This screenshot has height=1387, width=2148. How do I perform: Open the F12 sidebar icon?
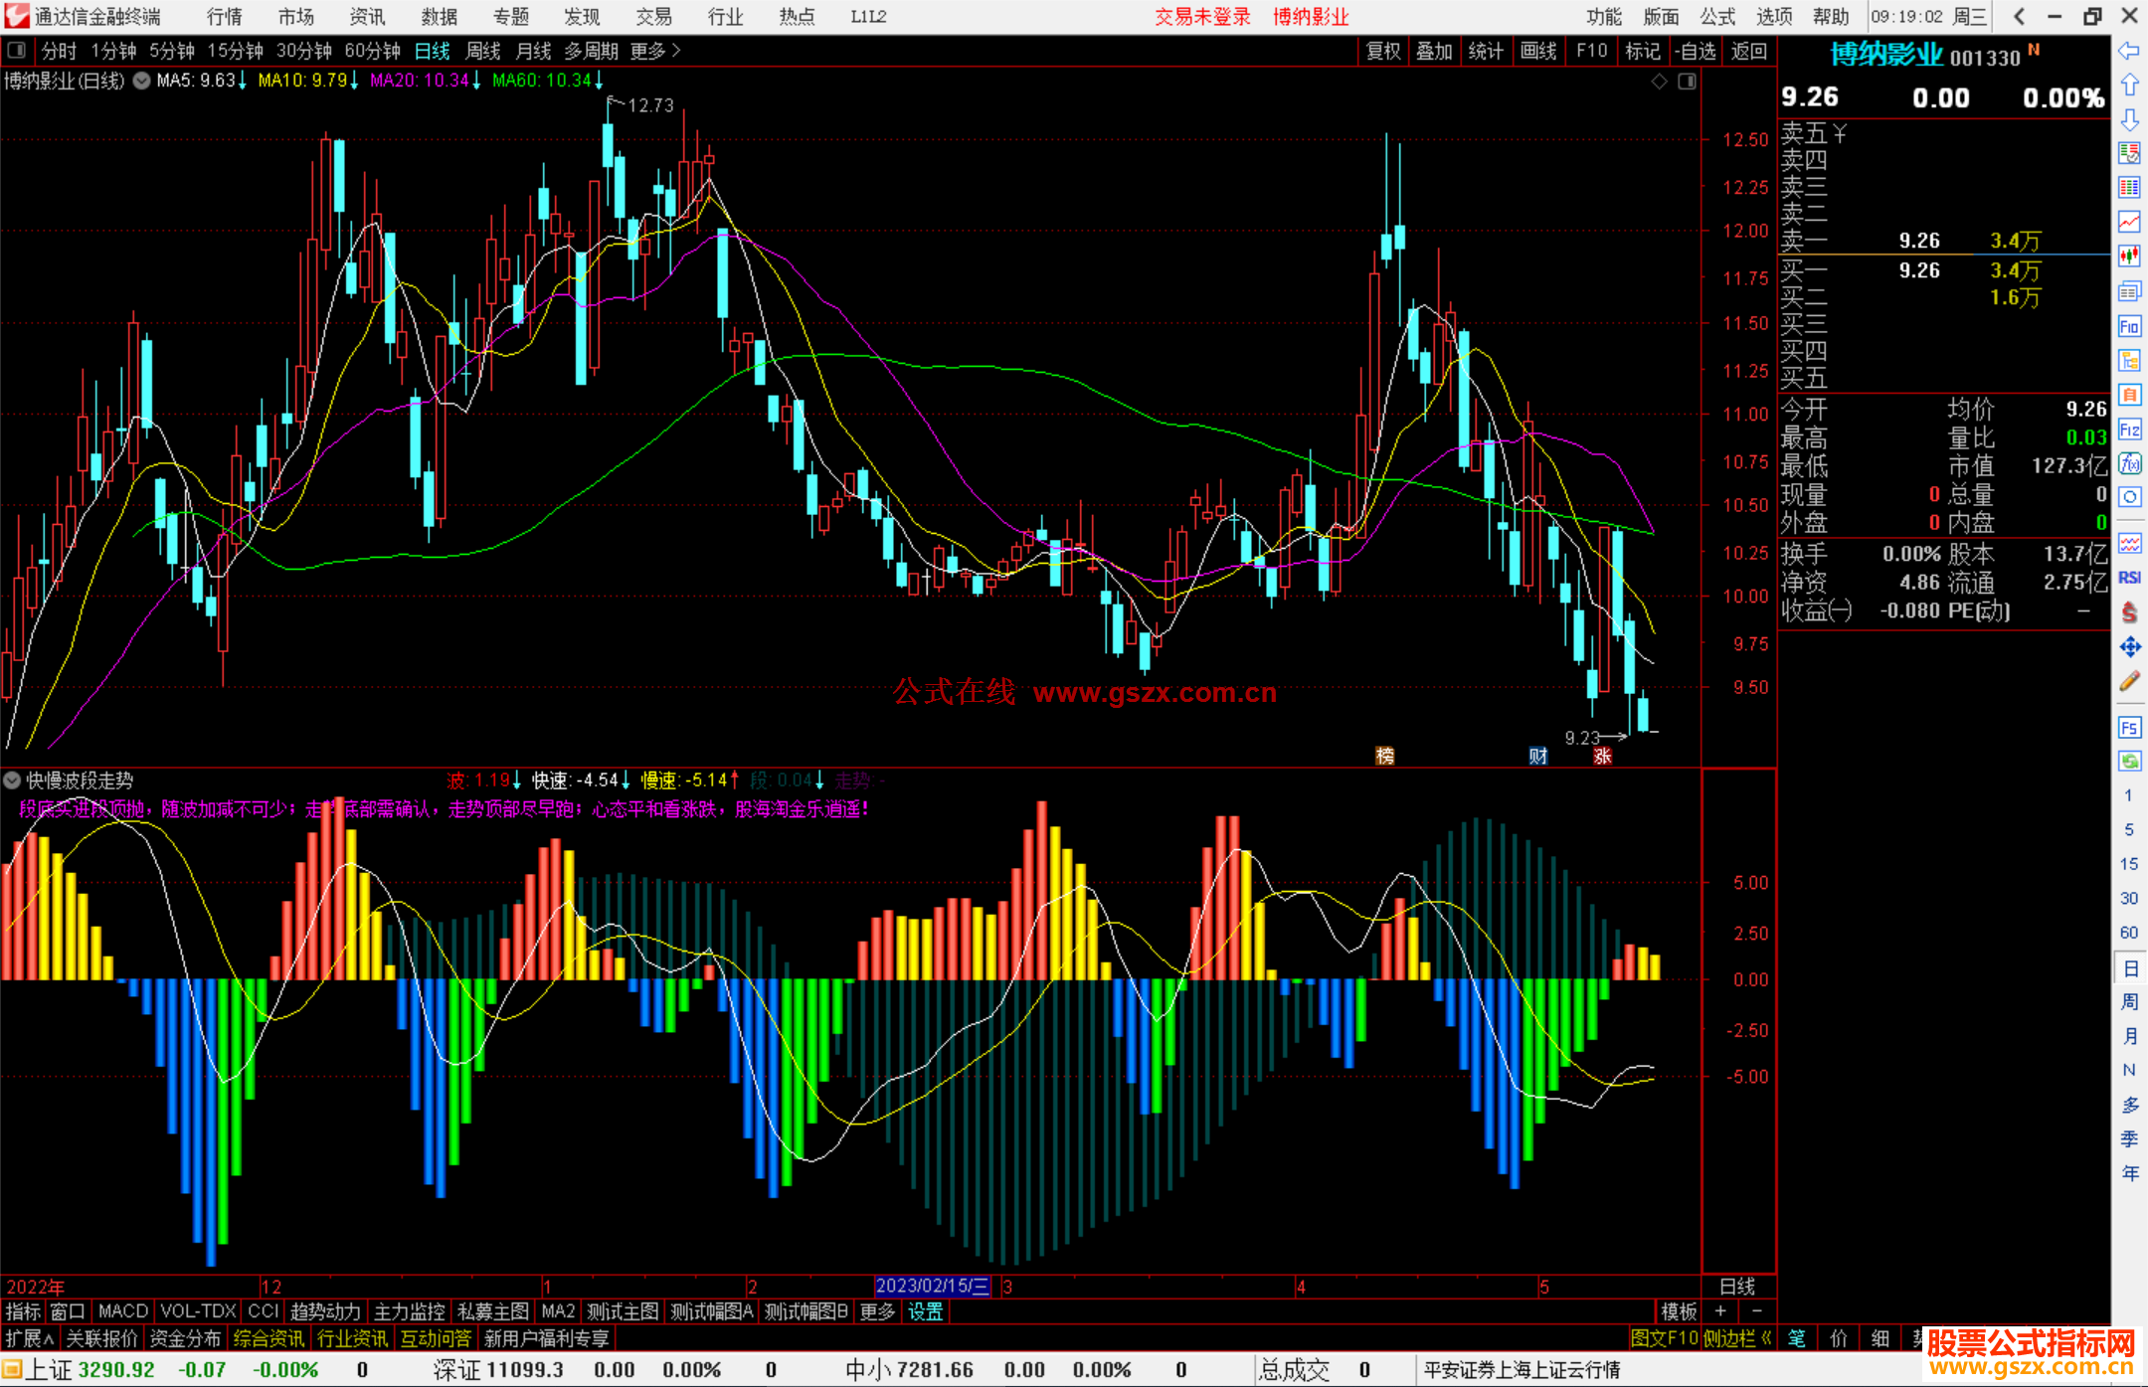pos(2129,430)
